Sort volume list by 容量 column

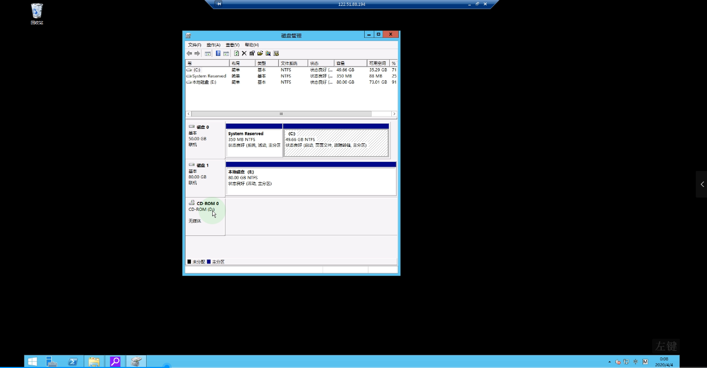350,63
